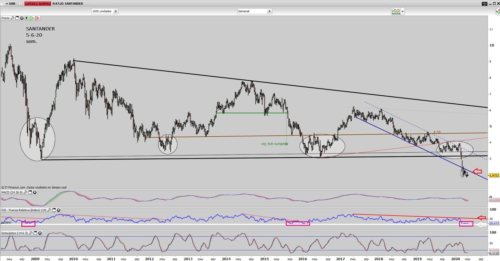Close the MACD indicator panel
The height and width of the screenshot is (261, 500).
[x=35, y=192]
